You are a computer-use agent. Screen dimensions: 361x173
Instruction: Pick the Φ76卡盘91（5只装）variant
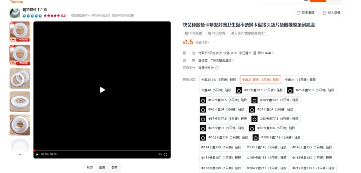[x=223, y=128]
